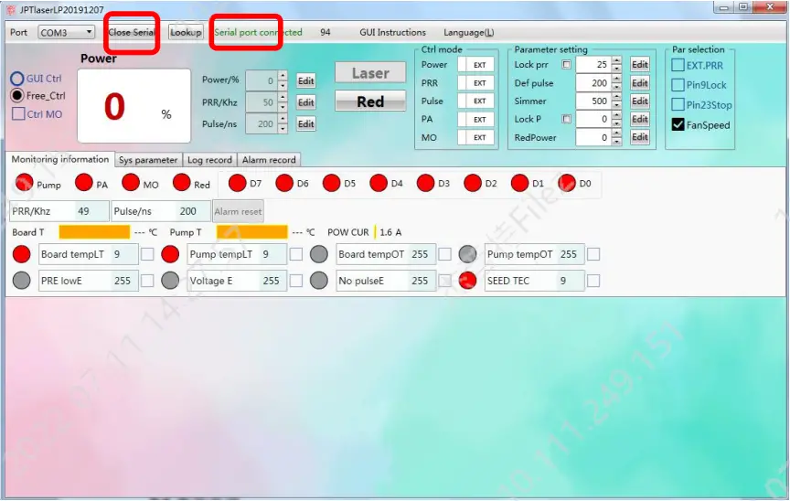Click the Def pulse value spinner
The width and height of the screenshot is (790, 501).
pyautogui.click(x=616, y=83)
